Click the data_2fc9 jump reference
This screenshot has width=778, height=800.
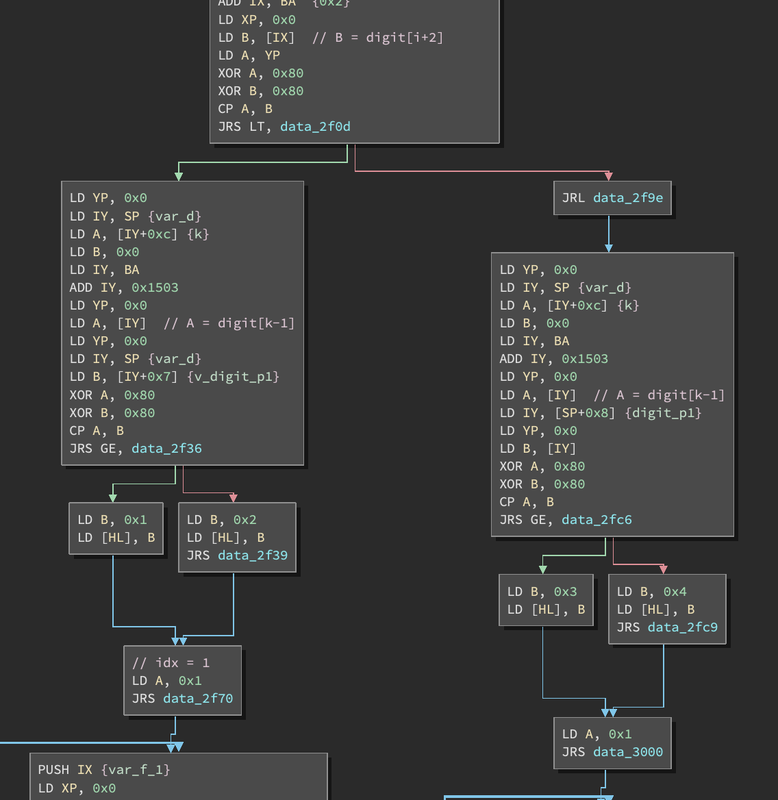(x=683, y=627)
